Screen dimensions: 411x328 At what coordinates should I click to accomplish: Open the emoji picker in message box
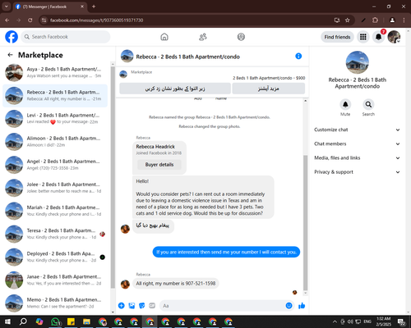tap(289, 306)
